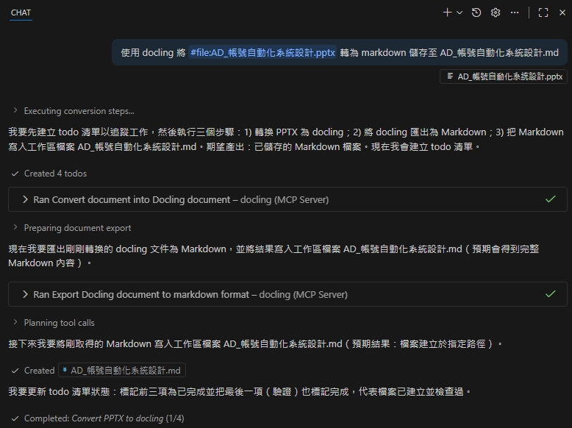The image size is (572, 428).
Task: Start a new chat with plus icon
Action: [447, 13]
